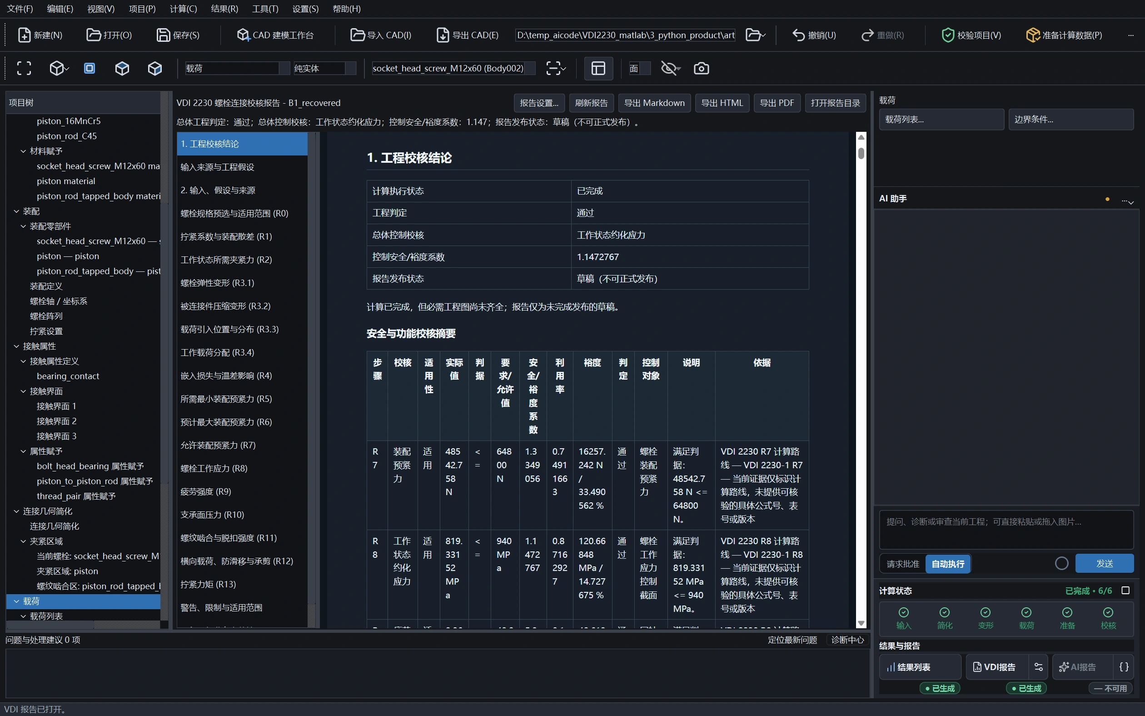Click the curly braces JSON icon

click(x=1124, y=667)
